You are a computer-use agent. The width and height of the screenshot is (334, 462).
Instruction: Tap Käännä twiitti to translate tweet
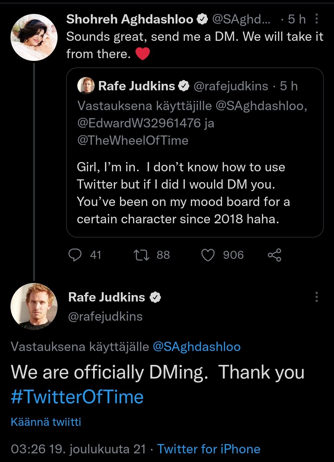point(46,422)
